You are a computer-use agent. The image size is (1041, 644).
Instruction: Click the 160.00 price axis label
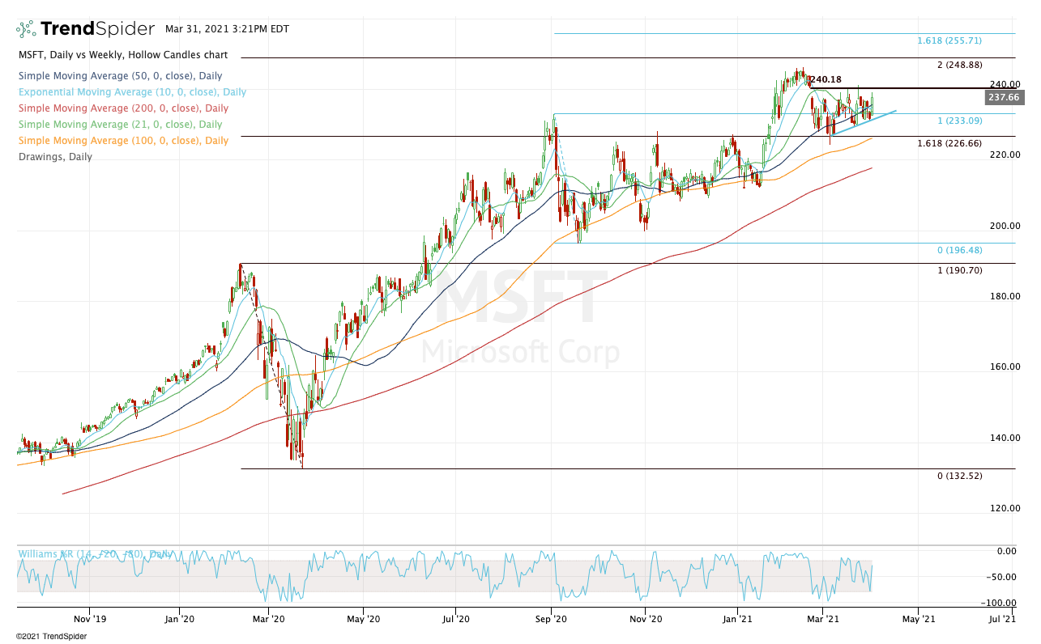pos(1005,366)
